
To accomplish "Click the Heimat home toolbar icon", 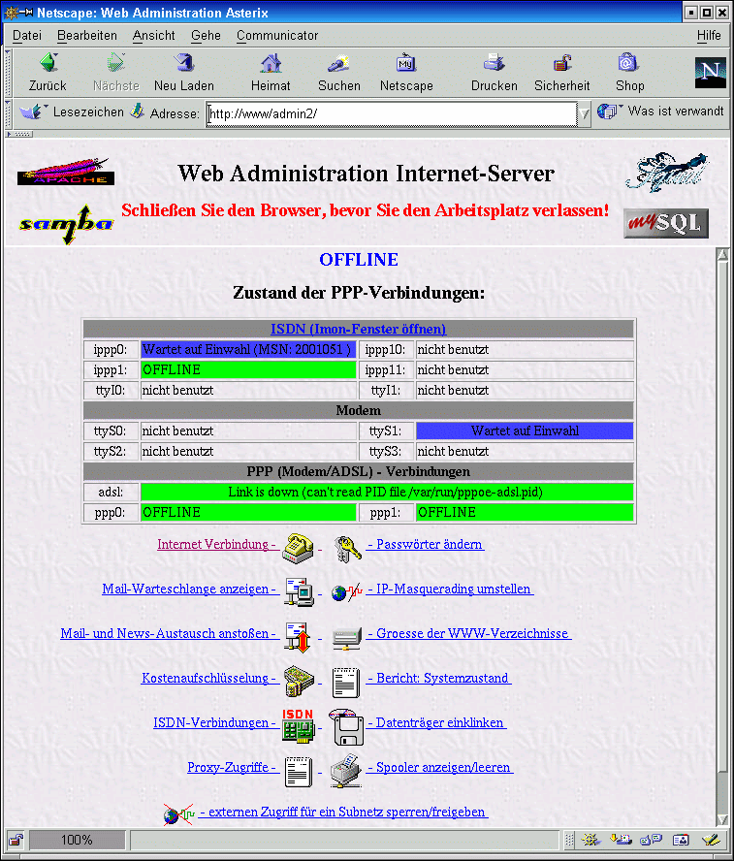I will click(271, 65).
